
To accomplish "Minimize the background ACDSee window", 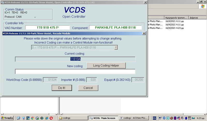I will 198,2.
